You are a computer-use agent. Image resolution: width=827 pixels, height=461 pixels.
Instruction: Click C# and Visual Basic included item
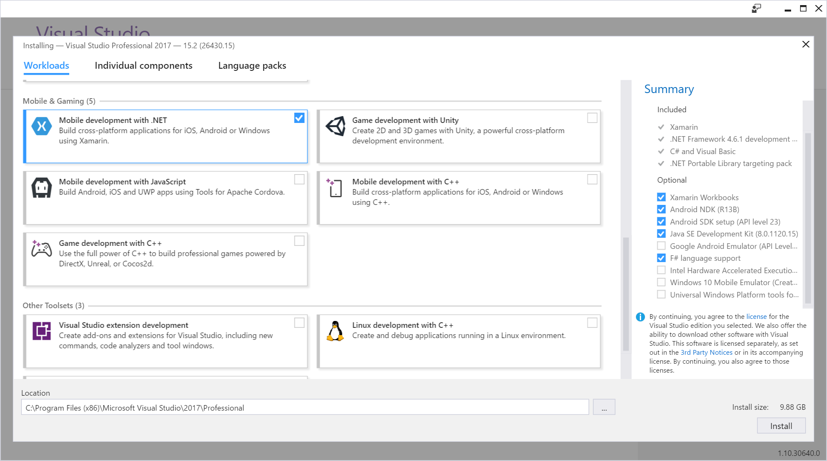703,152
